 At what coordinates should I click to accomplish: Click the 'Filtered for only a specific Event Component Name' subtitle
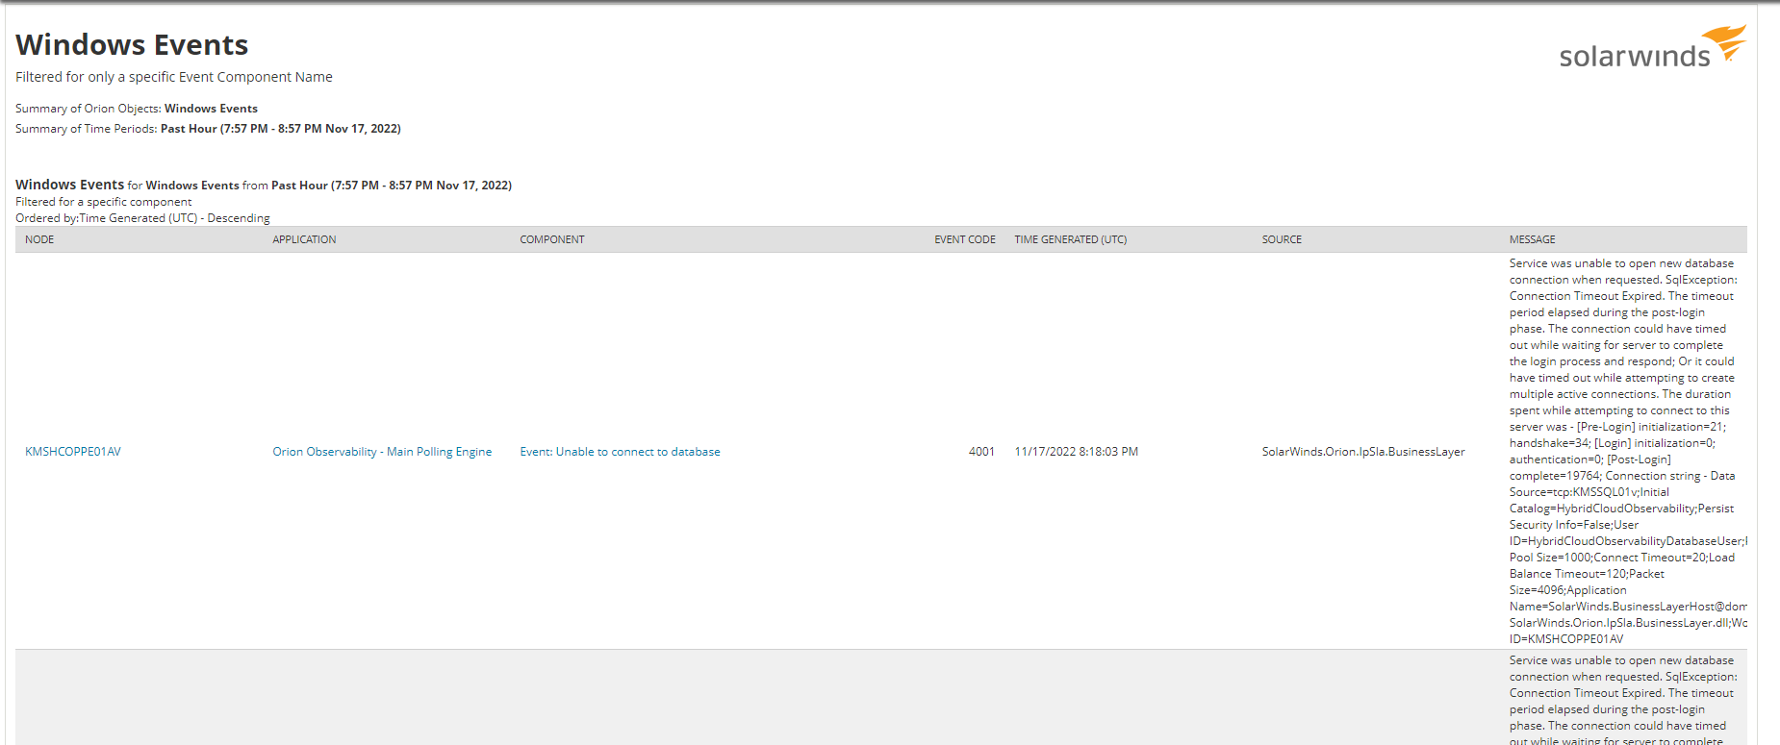point(174,77)
